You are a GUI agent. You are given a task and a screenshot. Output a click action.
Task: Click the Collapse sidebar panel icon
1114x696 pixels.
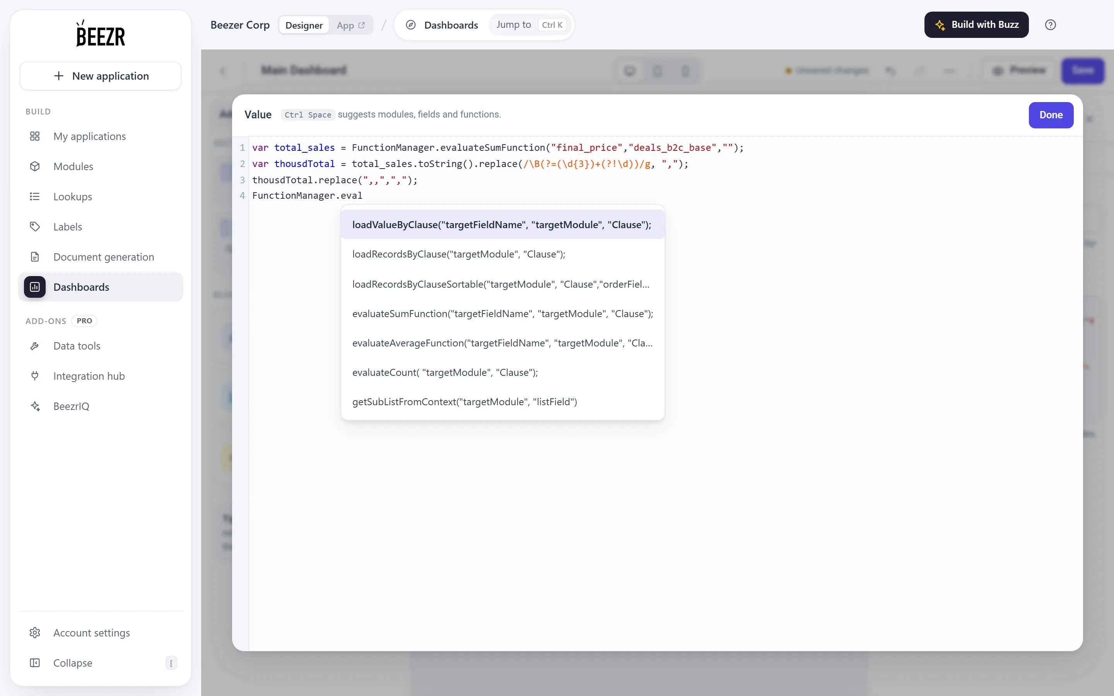[34, 663]
